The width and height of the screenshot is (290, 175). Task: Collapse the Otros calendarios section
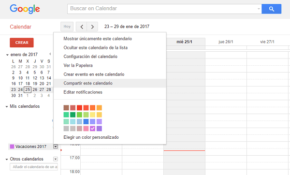click(x=7, y=159)
